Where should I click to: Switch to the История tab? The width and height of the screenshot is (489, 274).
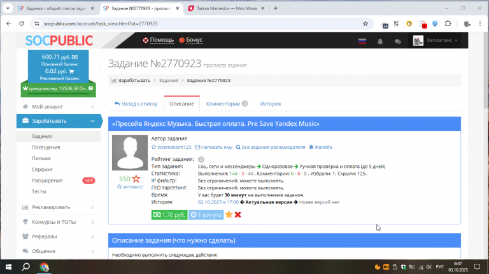271,104
